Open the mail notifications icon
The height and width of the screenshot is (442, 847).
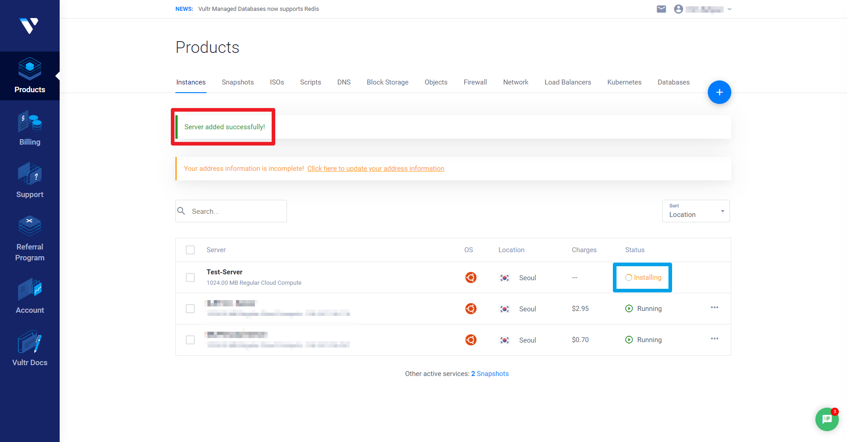click(661, 9)
